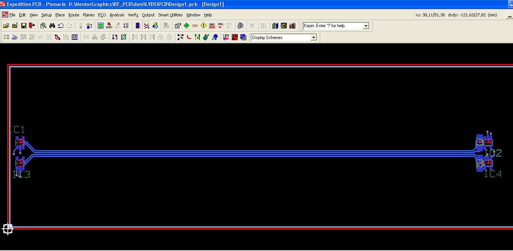Click the green diamond Editor Control icon
Screen dimensions: 513x251
(186, 26)
